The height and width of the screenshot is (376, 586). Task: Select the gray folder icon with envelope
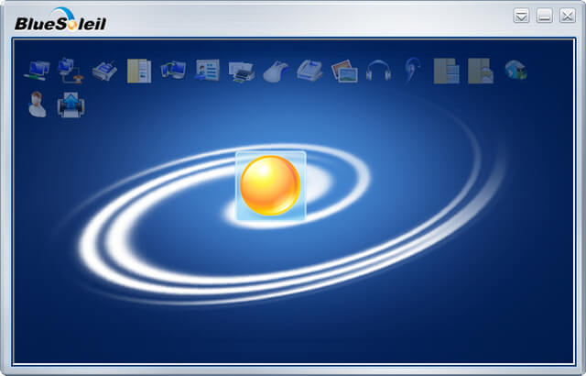pos(480,70)
